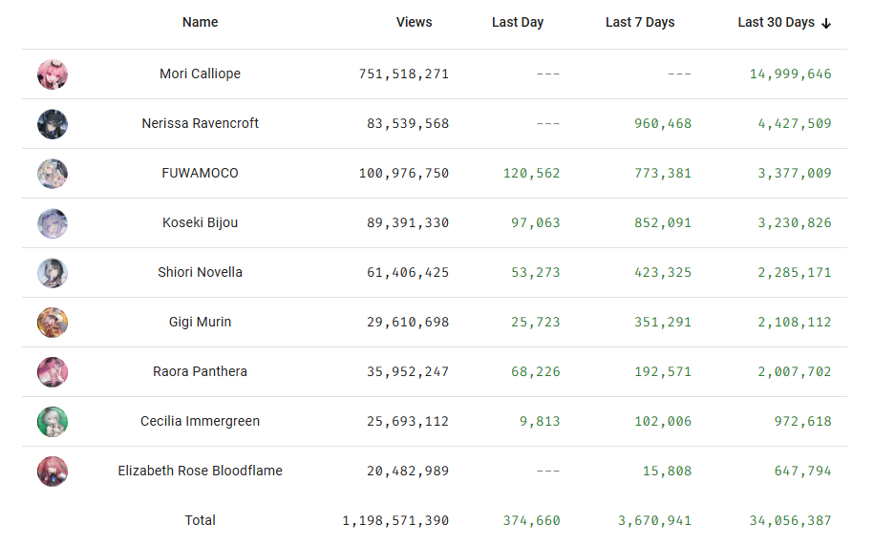The width and height of the screenshot is (874, 545).
Task: Click FUWAMOCO's last day value 120,562
Action: pos(531,174)
